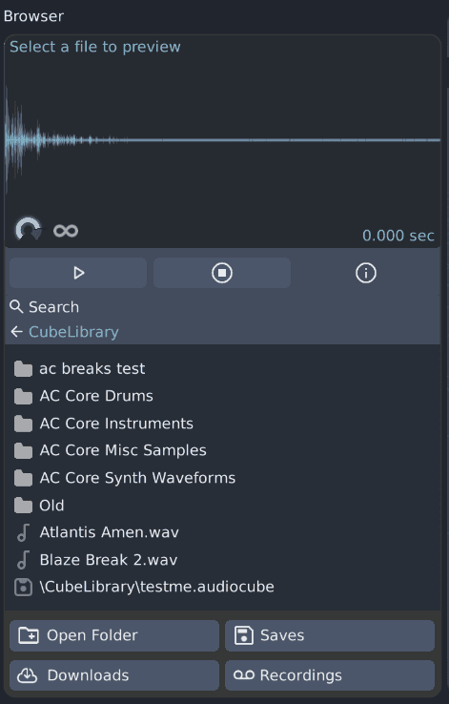Adjust the preview volume knob

pos(29,229)
